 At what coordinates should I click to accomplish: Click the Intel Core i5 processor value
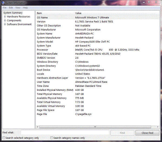[107, 50]
